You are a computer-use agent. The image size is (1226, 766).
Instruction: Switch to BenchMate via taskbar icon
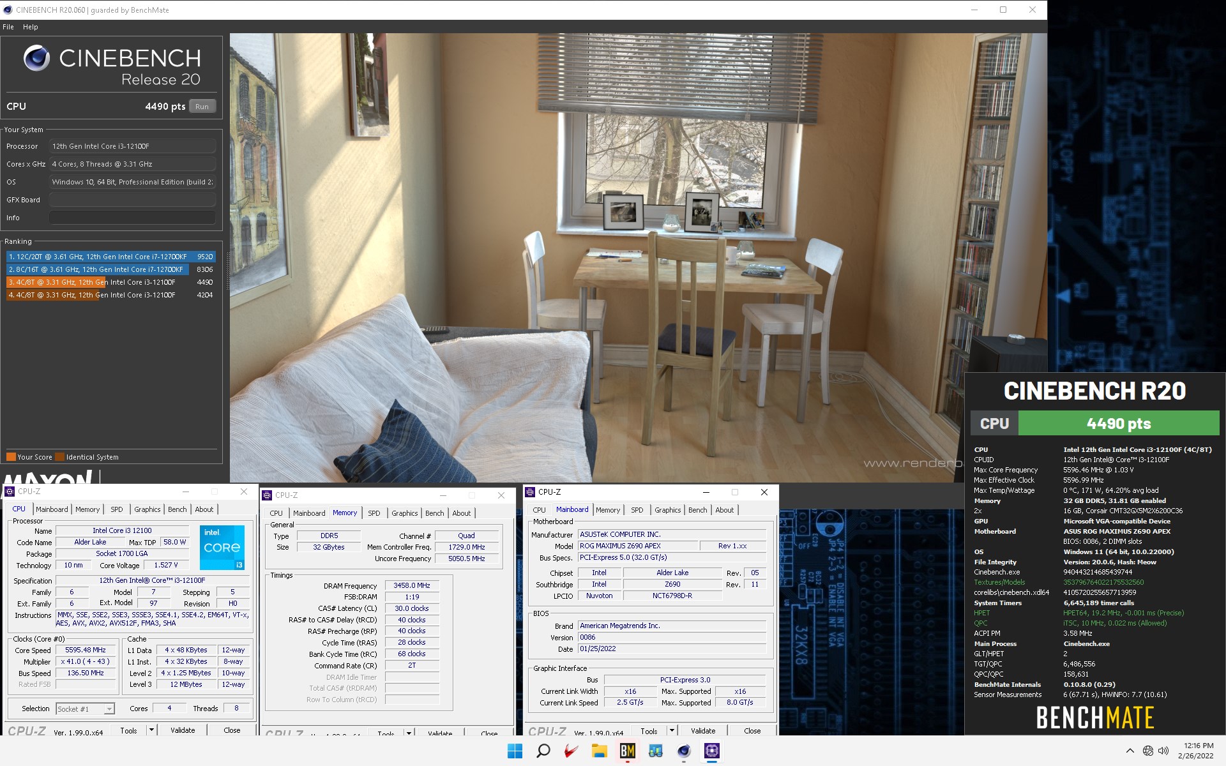[x=627, y=751]
